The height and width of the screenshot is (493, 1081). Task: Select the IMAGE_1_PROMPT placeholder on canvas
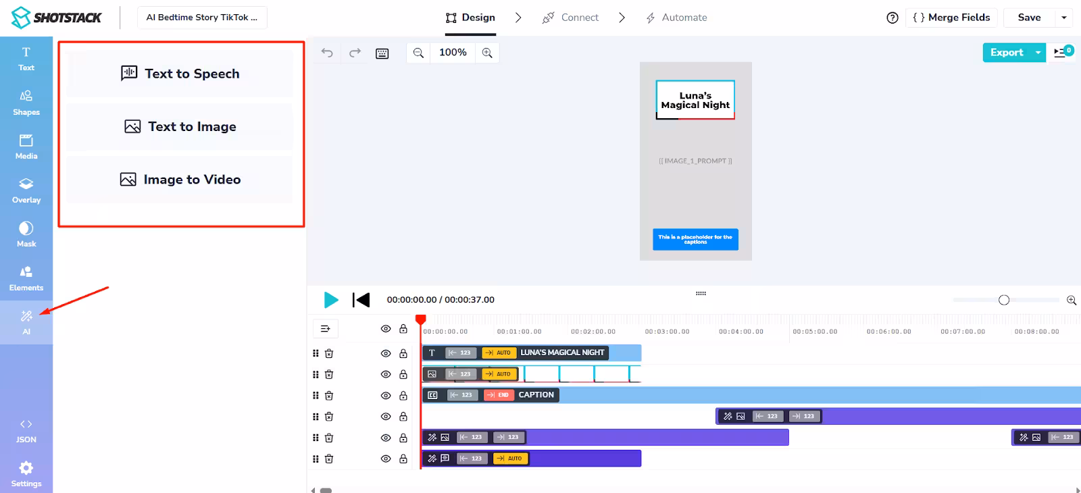tap(695, 161)
